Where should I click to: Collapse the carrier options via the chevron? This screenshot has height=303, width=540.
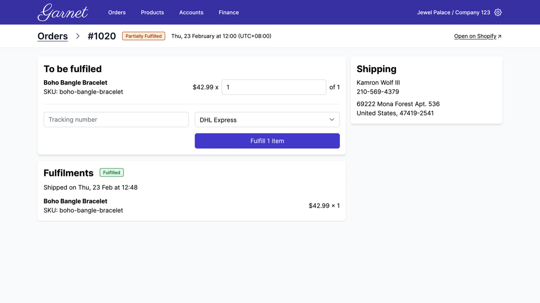(332, 120)
